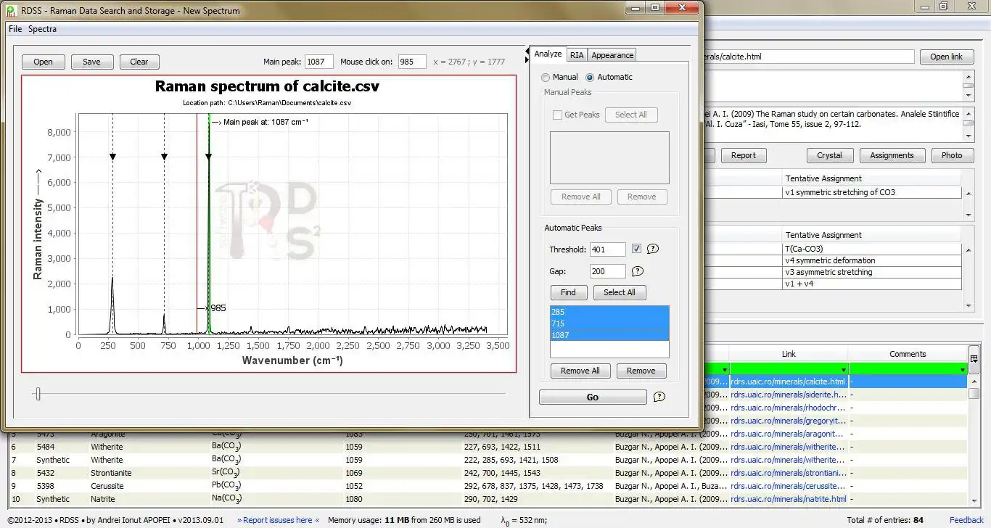
Task: Click the Report button in main window
Action: [744, 155]
